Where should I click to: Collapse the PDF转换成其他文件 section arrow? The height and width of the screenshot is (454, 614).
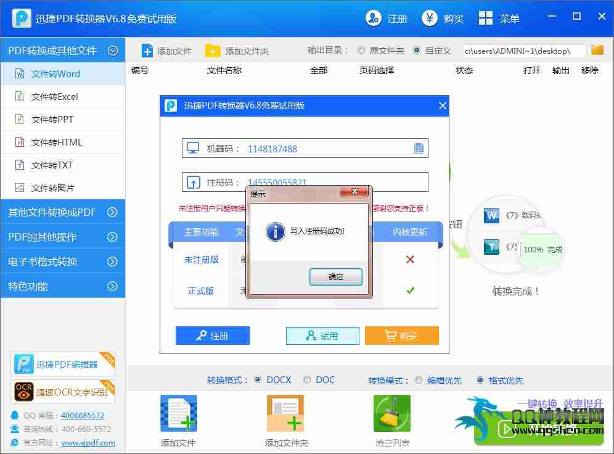tap(113, 51)
